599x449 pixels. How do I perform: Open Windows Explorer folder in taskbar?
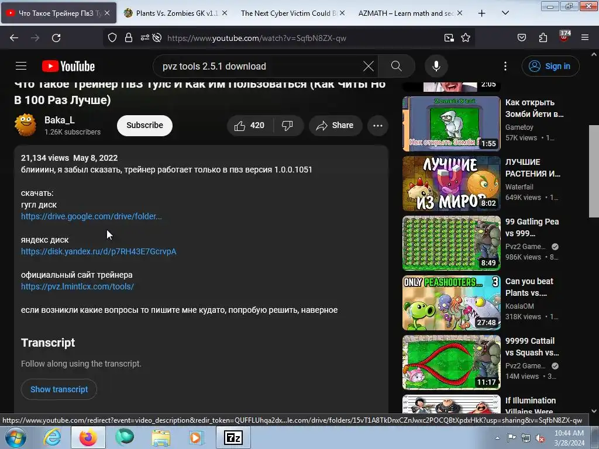pos(161,437)
